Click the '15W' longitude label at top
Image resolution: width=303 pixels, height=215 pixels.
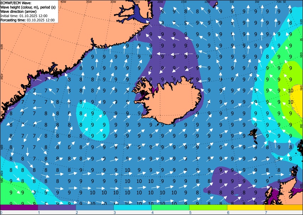click(x=184, y=2)
